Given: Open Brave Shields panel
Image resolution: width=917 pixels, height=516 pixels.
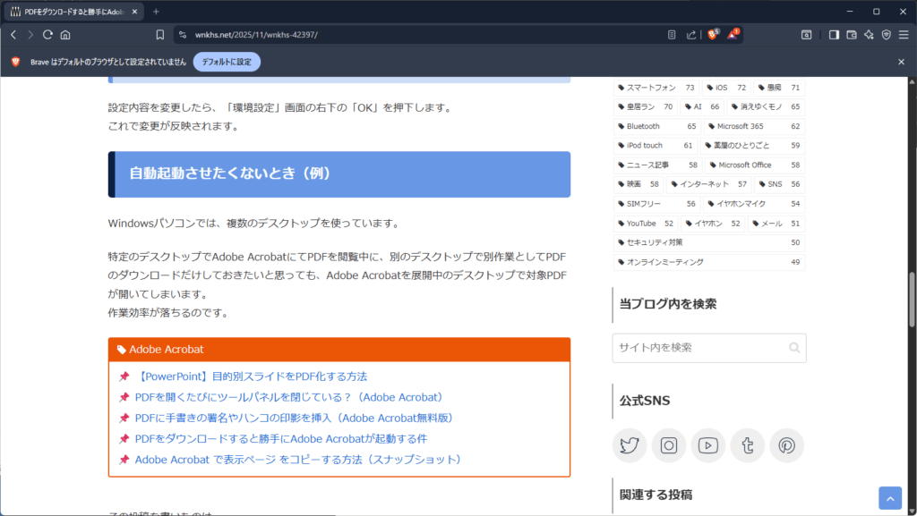Looking at the screenshot, I should pos(712,35).
